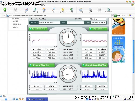135x101 pixels.
Task: Select Network Game & VoIP Test tab
Action: click(x=95, y=65)
